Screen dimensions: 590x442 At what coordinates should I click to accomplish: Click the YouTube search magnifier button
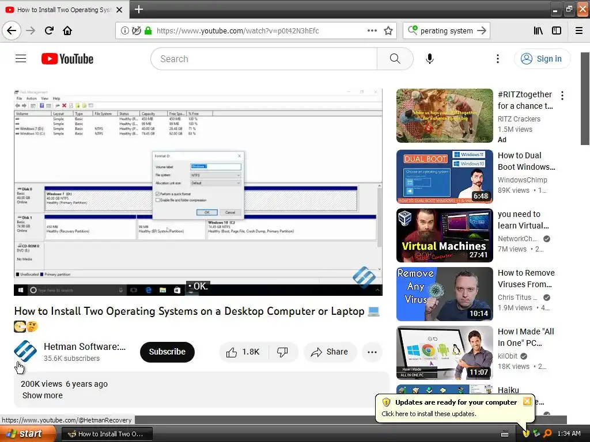[x=395, y=59]
